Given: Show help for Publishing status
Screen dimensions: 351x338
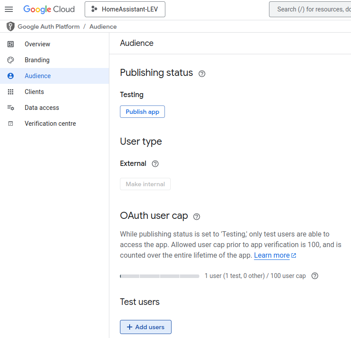Looking at the screenshot, I should pos(202,74).
